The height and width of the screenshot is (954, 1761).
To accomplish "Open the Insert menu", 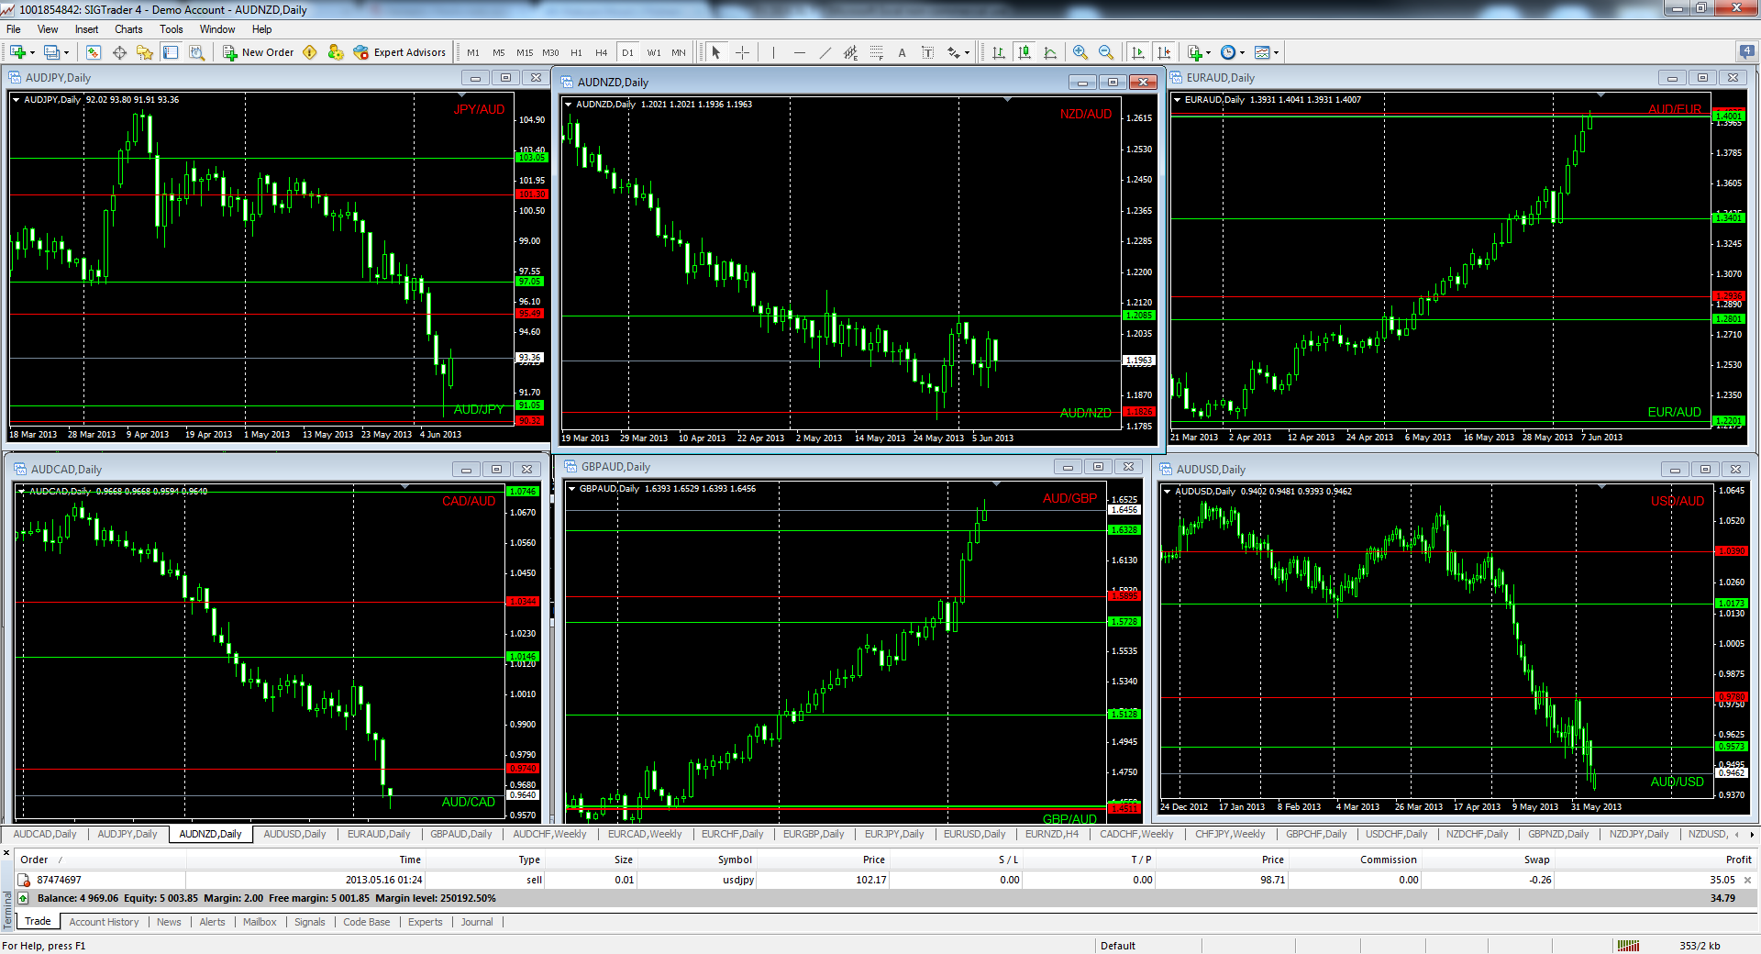I will (x=86, y=29).
